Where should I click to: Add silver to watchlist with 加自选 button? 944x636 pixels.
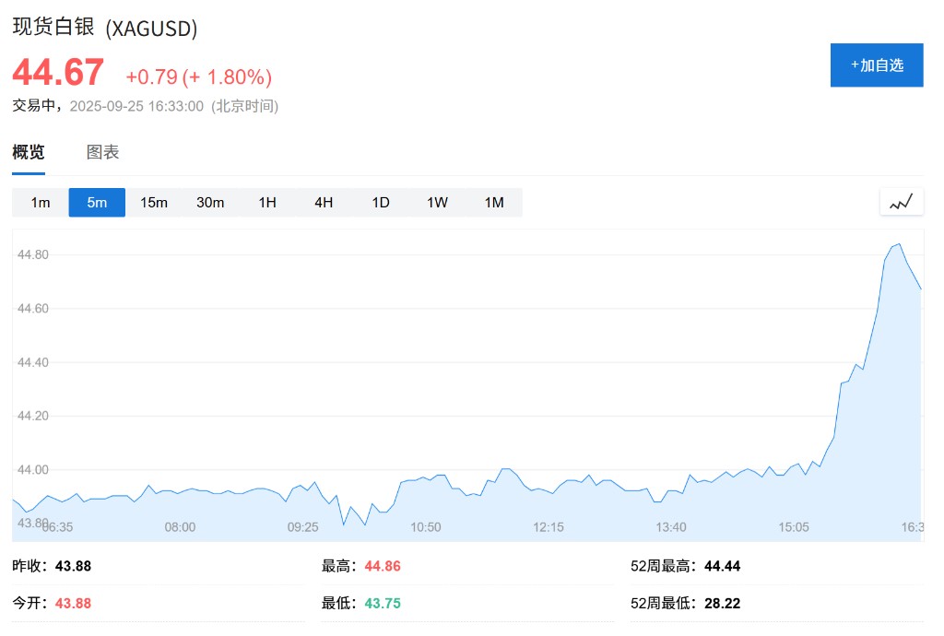point(876,65)
